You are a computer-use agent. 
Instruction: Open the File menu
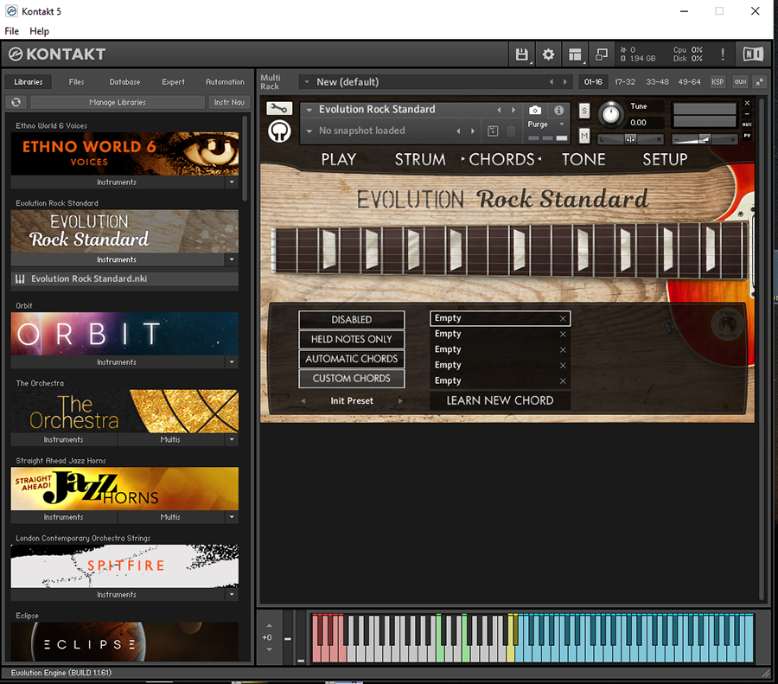12,31
